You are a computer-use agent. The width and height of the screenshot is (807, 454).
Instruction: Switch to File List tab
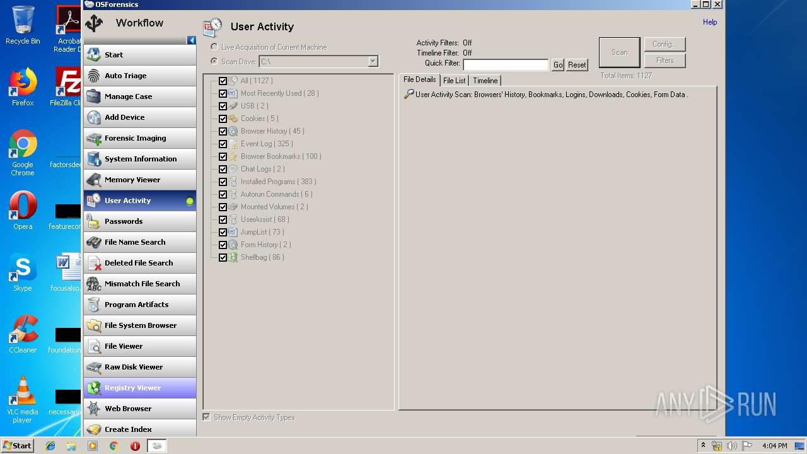455,81
